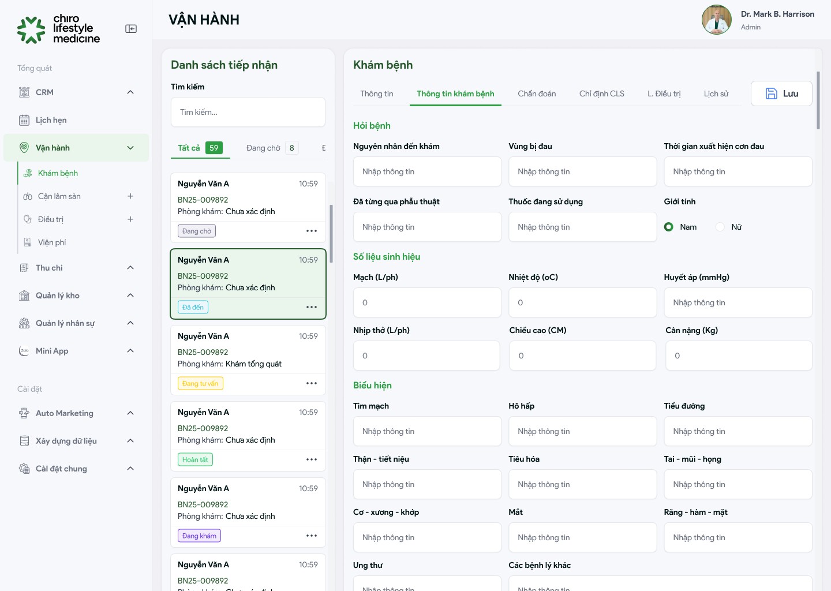
Task: Click the Thu chi icon
Action: pyautogui.click(x=24, y=268)
